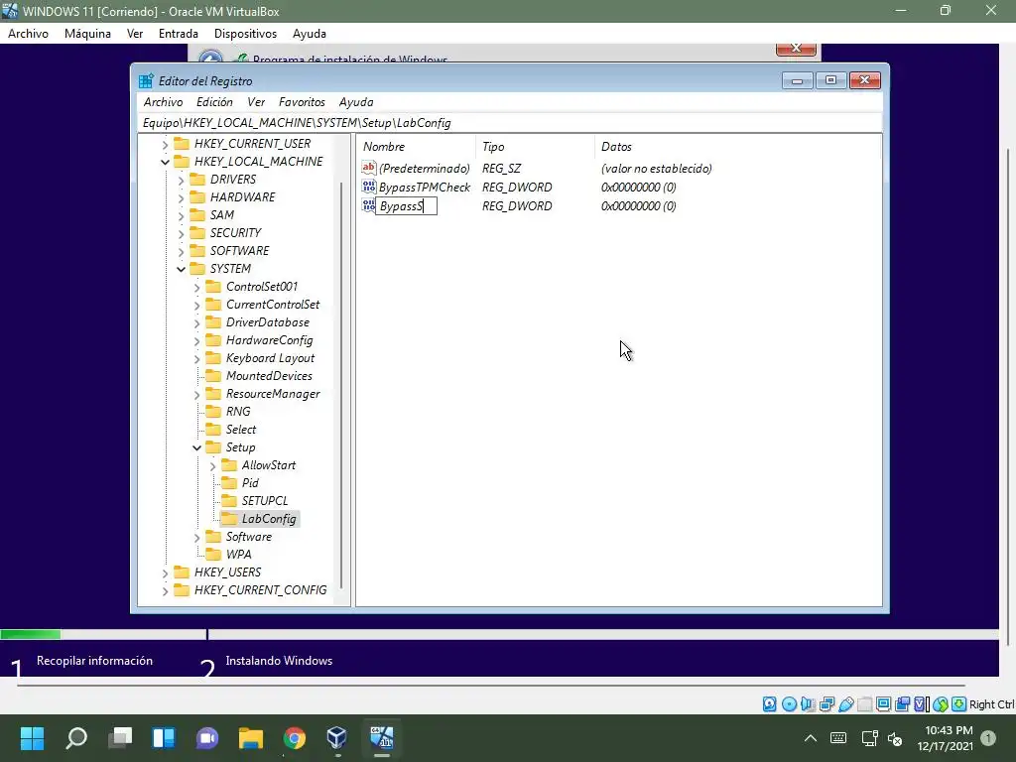Click VirtualBox keyboard capture arrow icon

959,704
